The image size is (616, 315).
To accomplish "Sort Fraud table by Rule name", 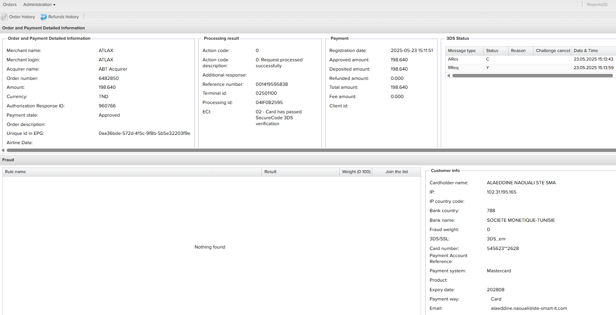I will [15, 172].
